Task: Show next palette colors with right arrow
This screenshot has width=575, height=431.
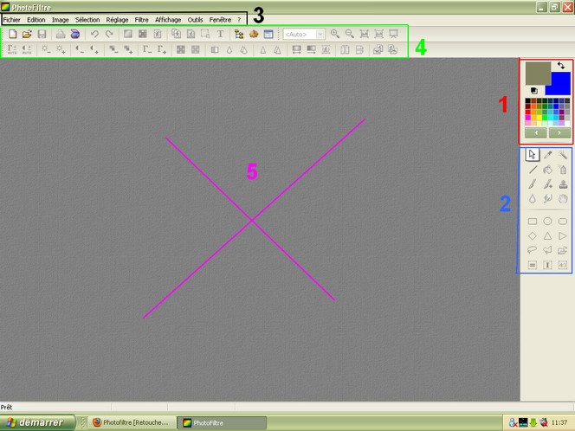Action: point(559,133)
